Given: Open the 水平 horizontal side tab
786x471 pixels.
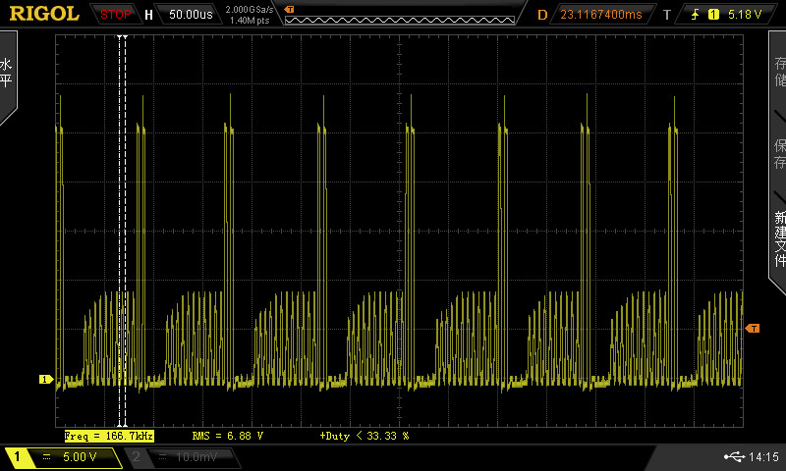Looking at the screenshot, I should 7,74.
